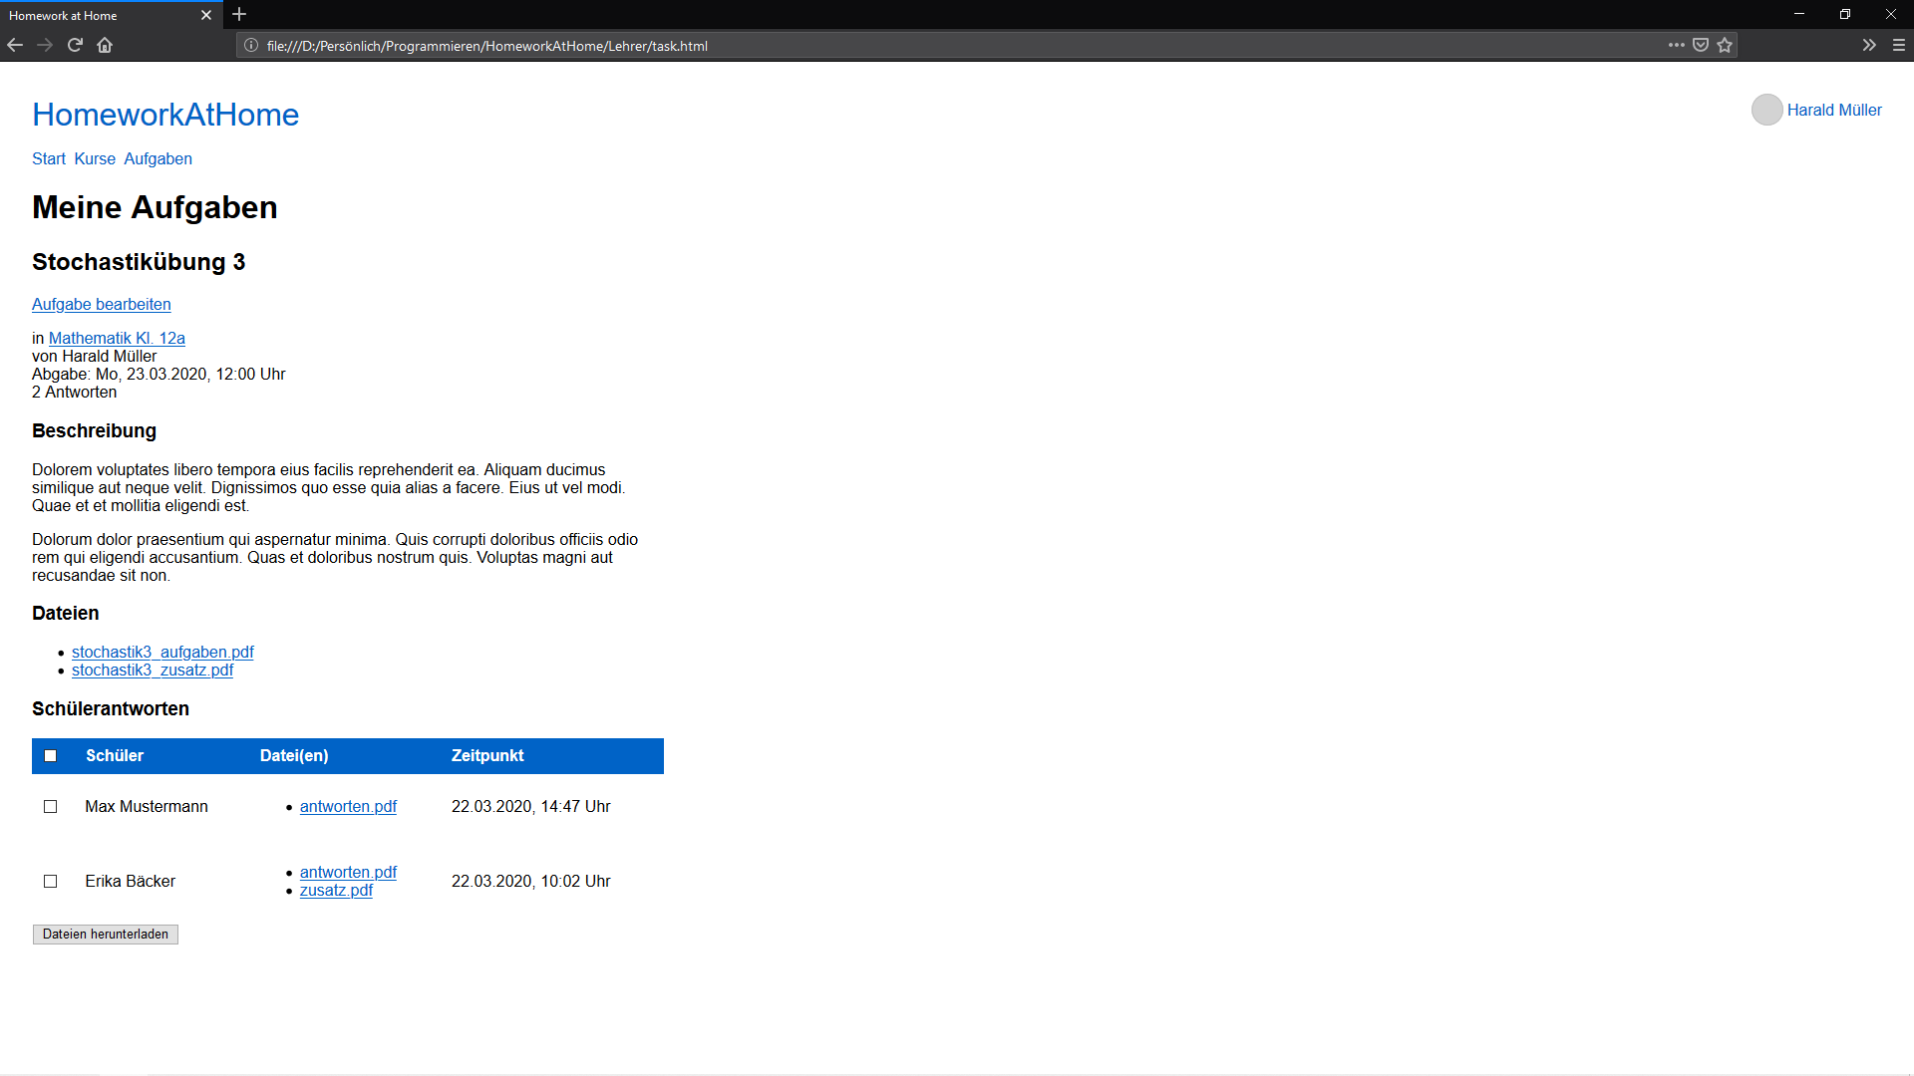Reload the page with refresh icon
The width and height of the screenshot is (1914, 1076).
[75, 45]
